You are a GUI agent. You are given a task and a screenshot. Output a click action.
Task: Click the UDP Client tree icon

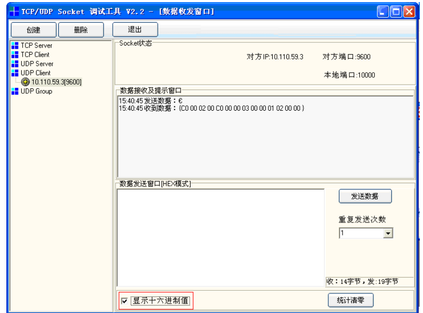(15, 73)
